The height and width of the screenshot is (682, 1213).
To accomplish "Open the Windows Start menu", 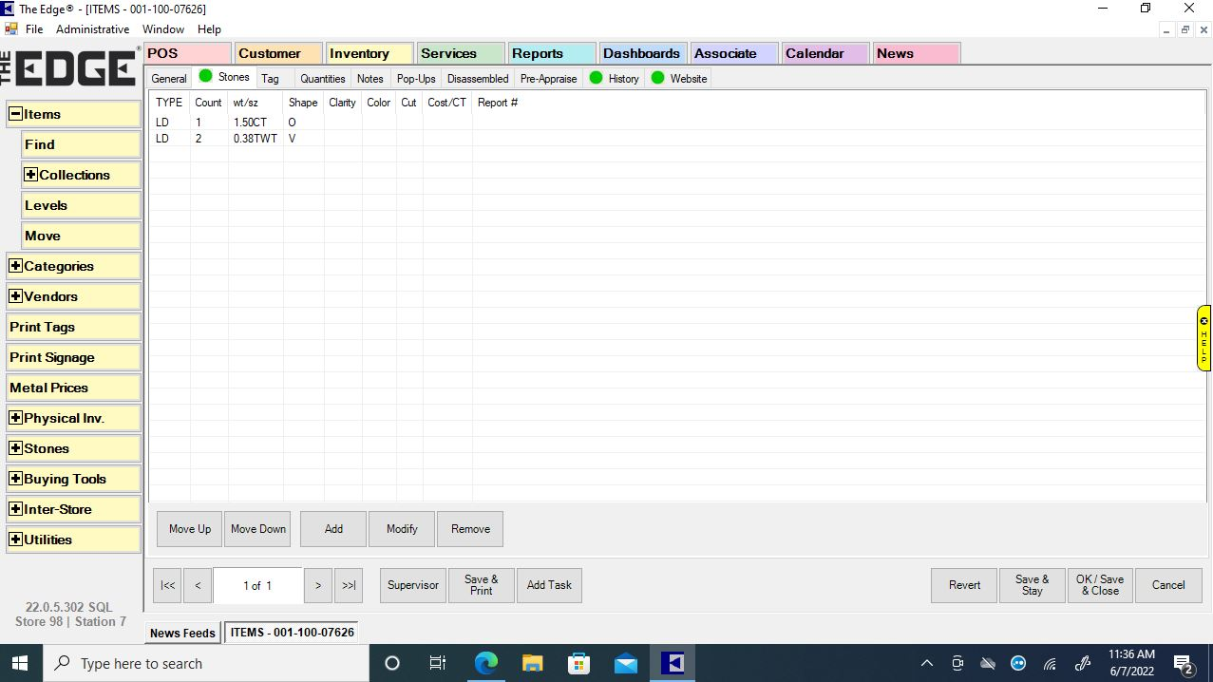I will (x=19, y=663).
